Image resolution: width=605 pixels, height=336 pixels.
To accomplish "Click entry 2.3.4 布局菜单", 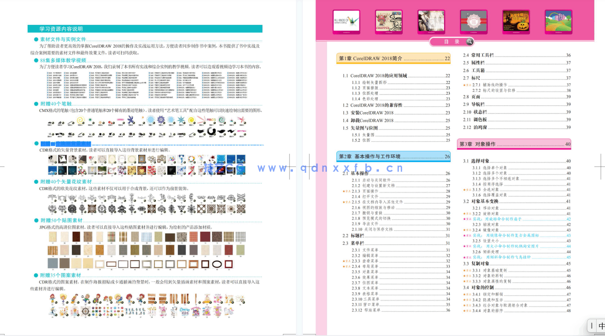I will pyautogui.click(x=401, y=266).
